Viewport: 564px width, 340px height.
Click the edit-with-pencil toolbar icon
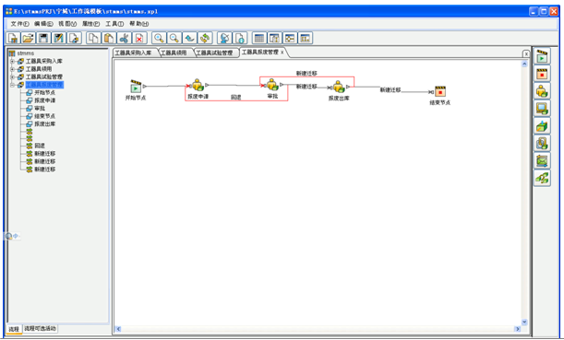point(59,38)
